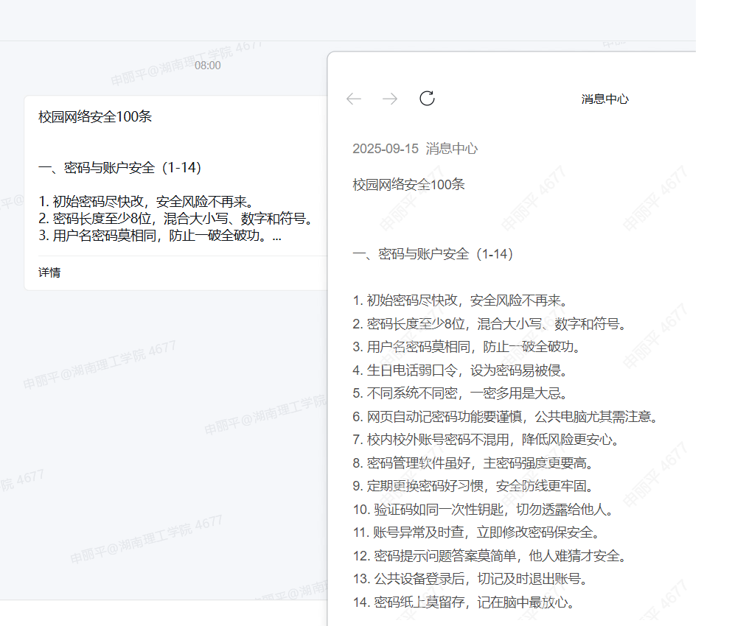Click the forward arrow in message panel
Viewport: 732px width, 626px height.
390,99
